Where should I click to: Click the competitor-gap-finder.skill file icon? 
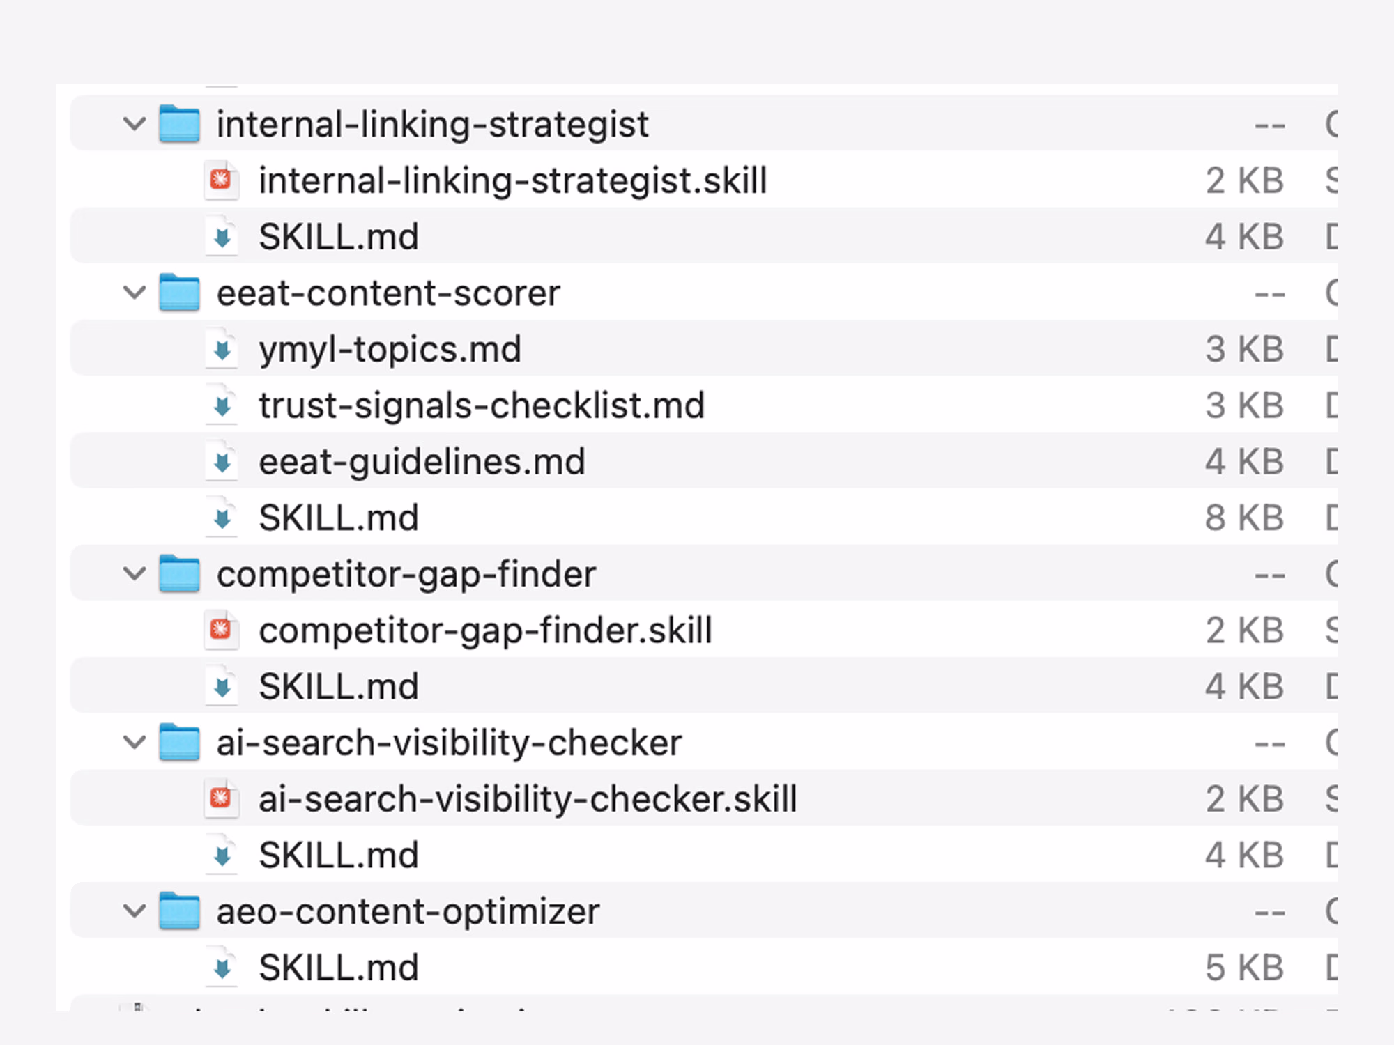[222, 630]
